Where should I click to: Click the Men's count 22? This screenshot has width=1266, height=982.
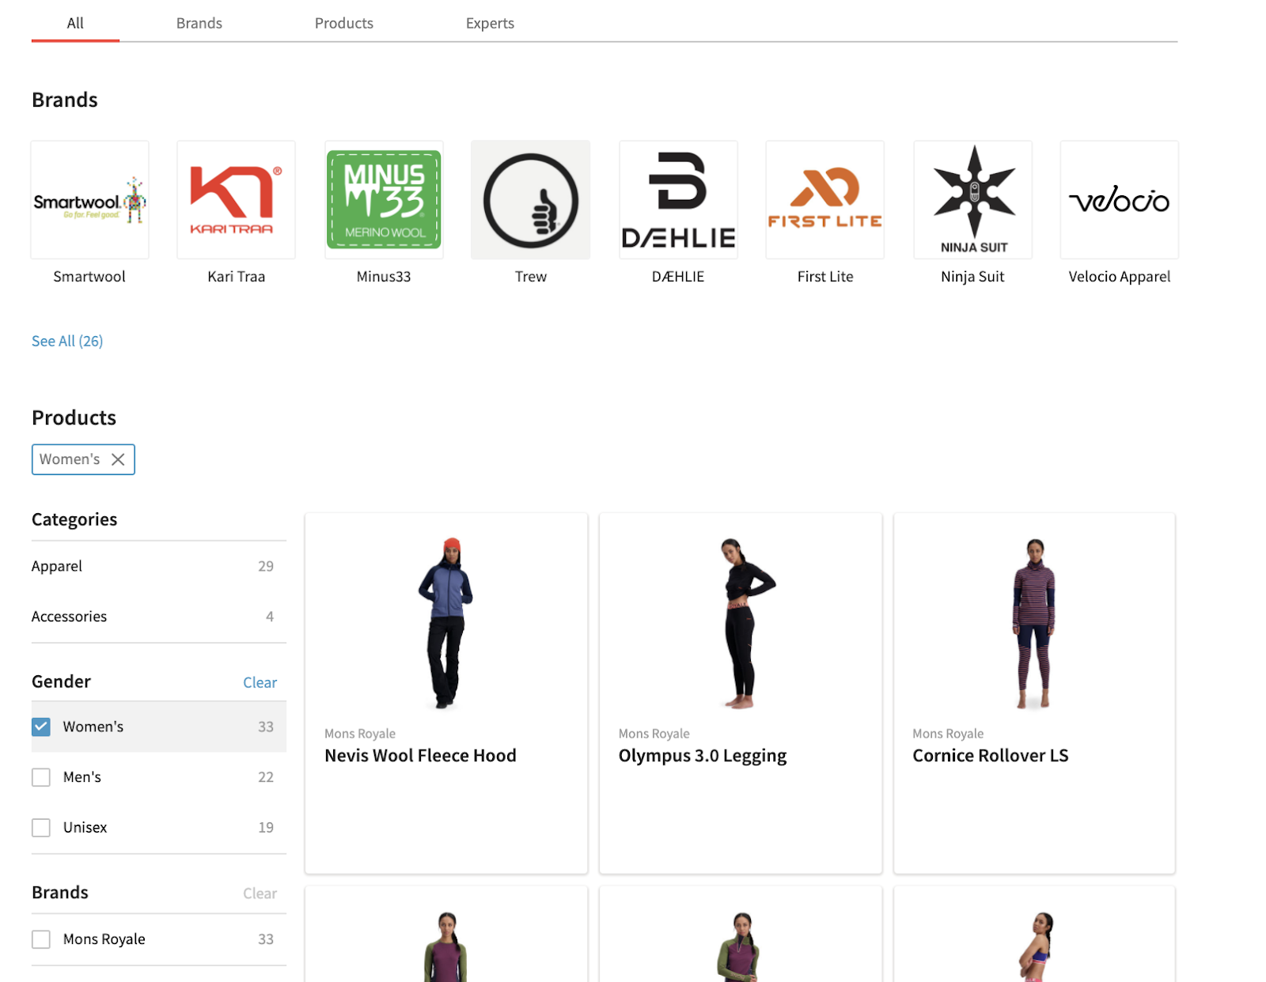266,777
